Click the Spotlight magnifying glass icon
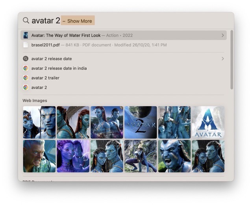This screenshot has width=252, height=205. tap(26, 20)
